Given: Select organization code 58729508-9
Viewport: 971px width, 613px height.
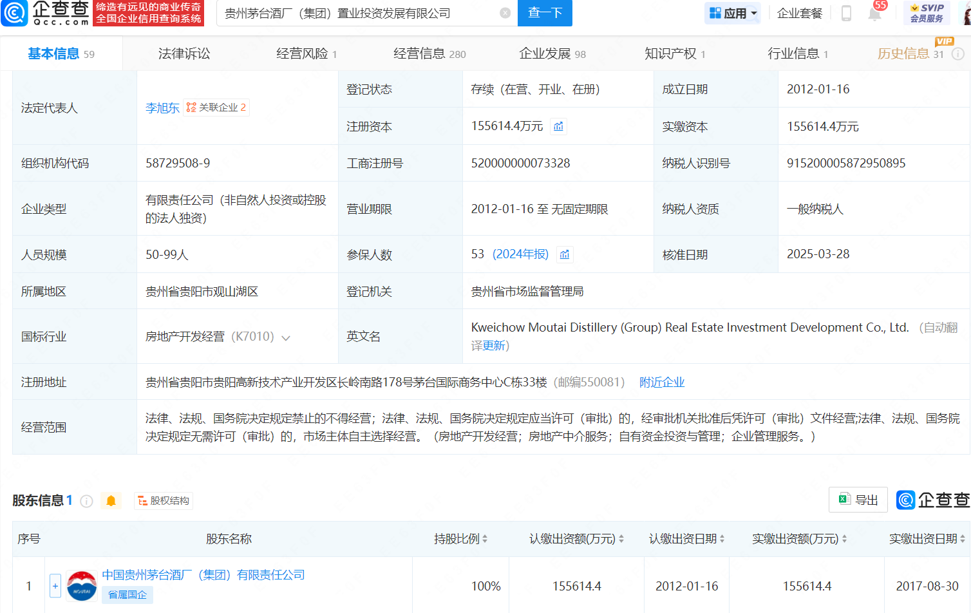Looking at the screenshot, I should click(x=178, y=163).
